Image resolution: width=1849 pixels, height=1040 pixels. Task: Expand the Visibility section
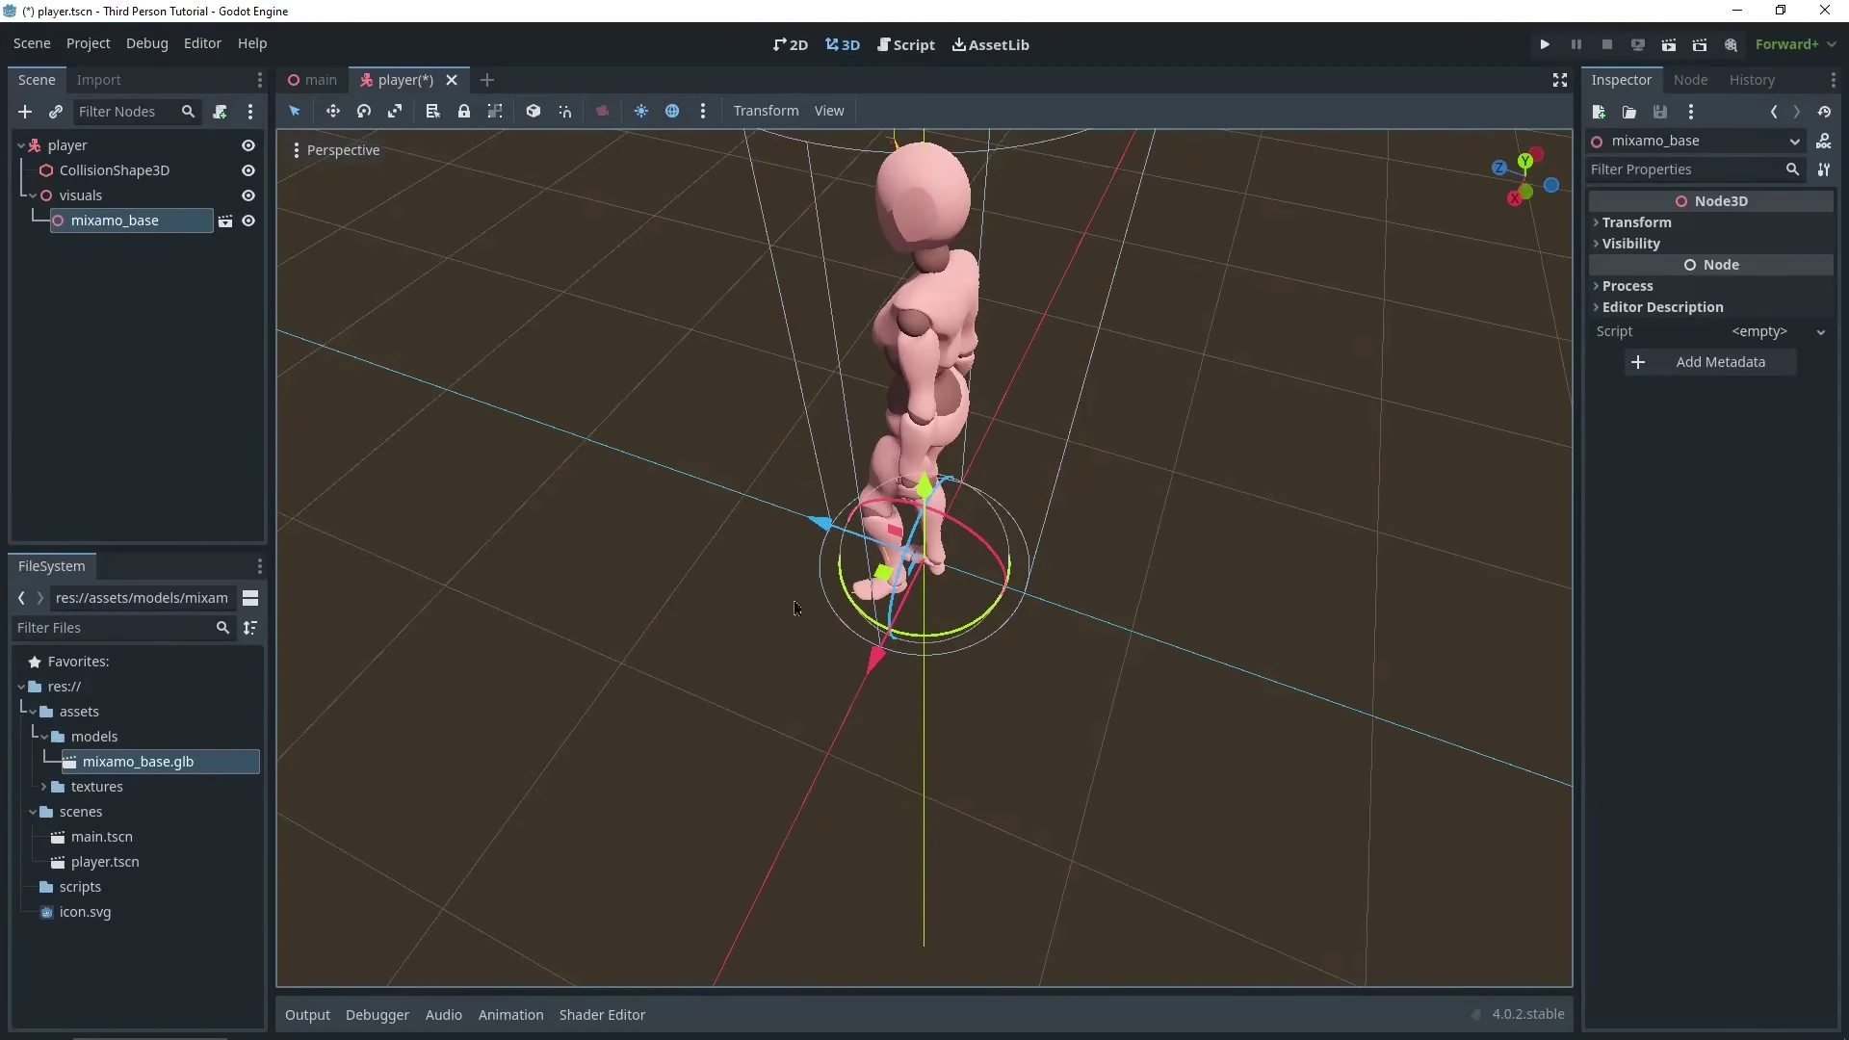coord(1711,244)
